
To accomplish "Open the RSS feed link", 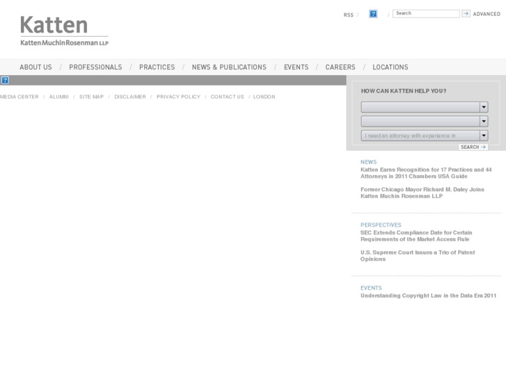I will click(348, 15).
